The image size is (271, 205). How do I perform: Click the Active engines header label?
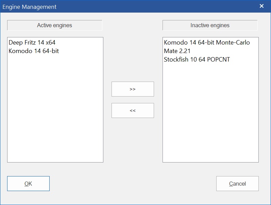click(54, 25)
